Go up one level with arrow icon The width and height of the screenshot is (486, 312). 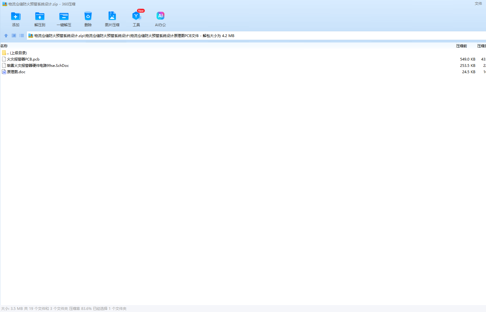[6, 36]
